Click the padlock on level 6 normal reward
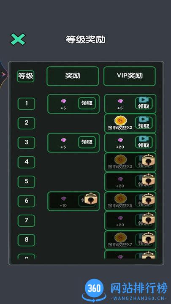Viewport: 171px width, 304px height. click(x=91, y=199)
